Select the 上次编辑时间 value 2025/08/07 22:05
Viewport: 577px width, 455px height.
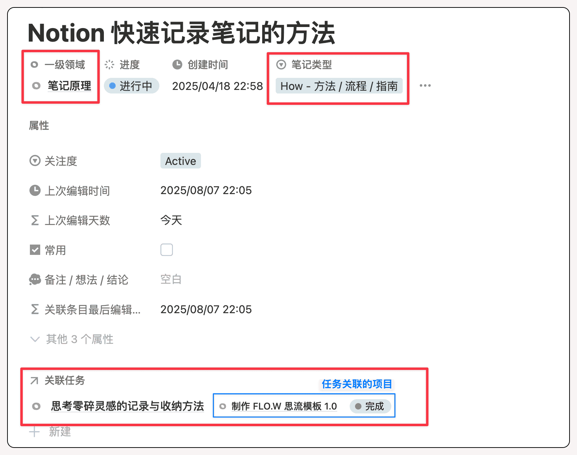click(x=206, y=191)
